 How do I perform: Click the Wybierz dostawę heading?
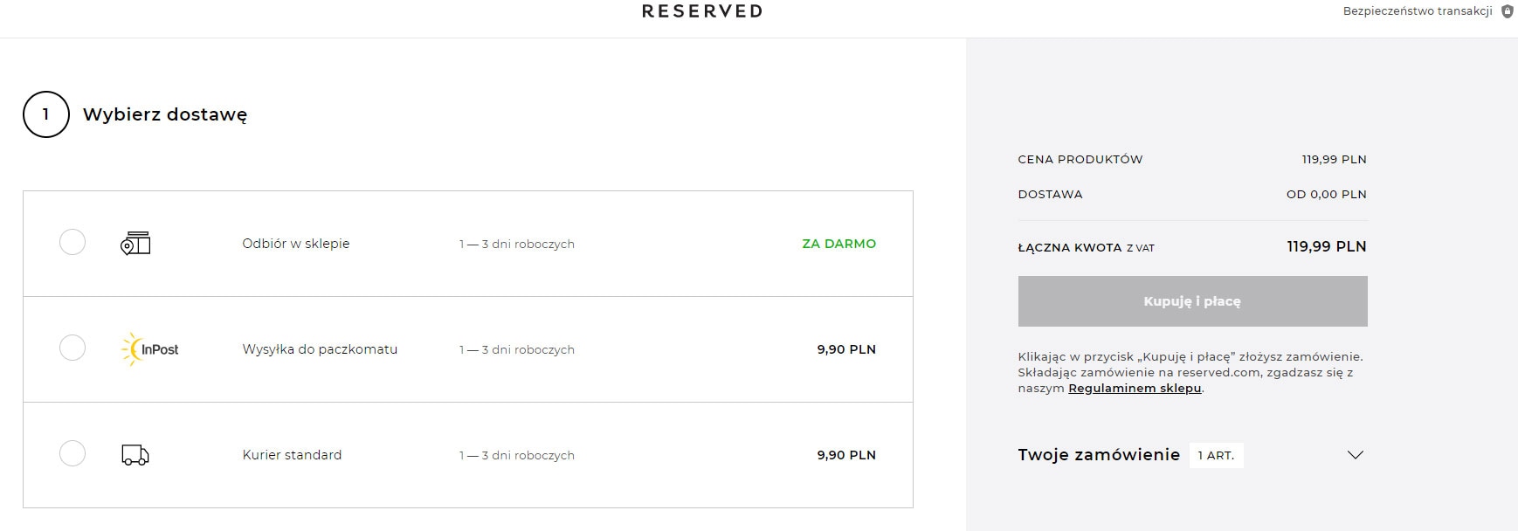pos(165,114)
